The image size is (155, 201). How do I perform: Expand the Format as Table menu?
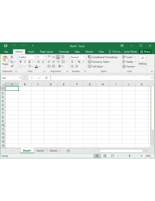[99, 62]
